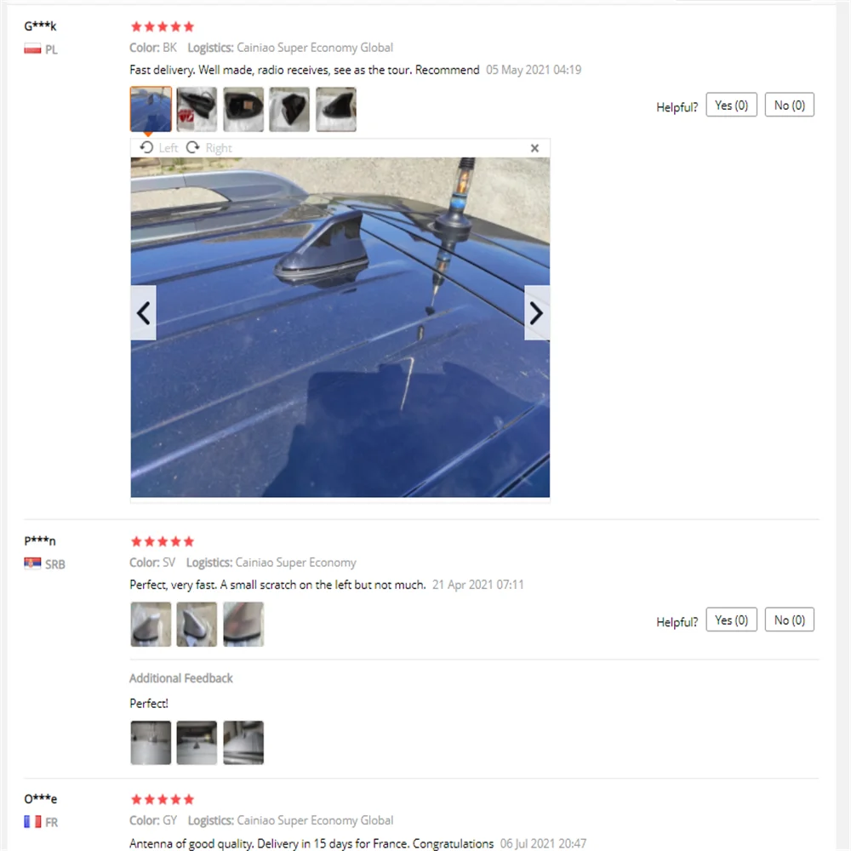851x851 pixels.
Task: Open first Additional Feedback photo thumbnail
Action: click(x=151, y=742)
